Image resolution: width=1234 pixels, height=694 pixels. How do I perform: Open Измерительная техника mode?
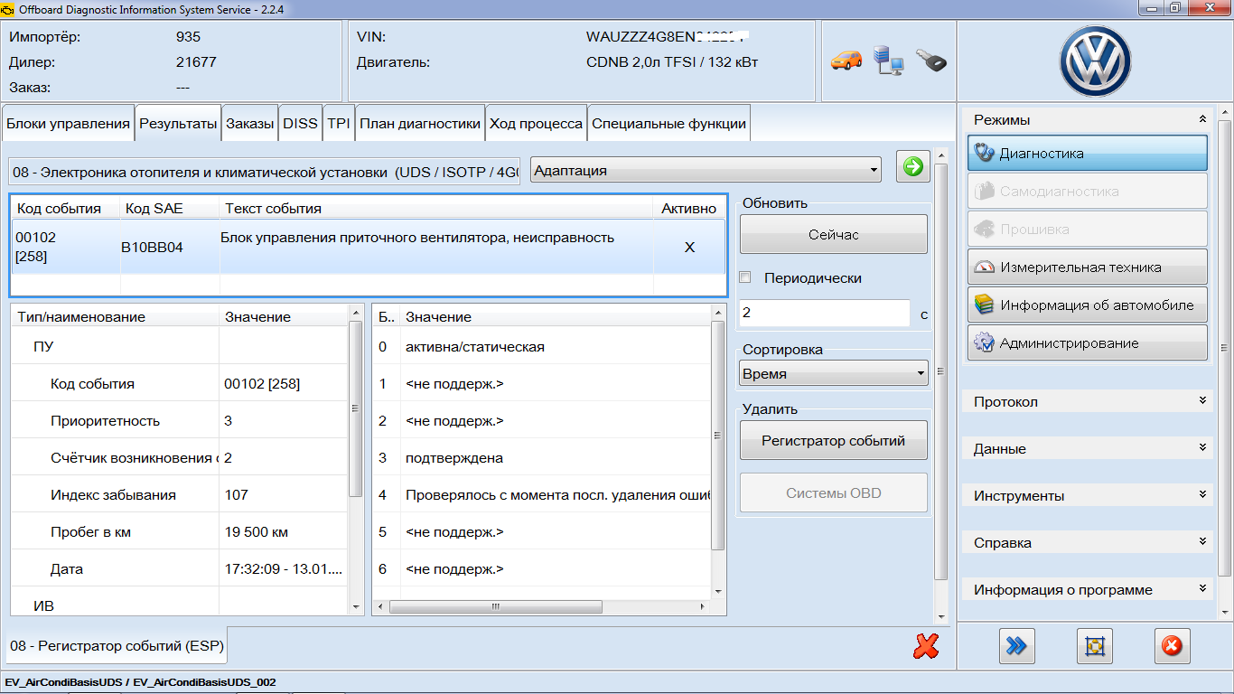(1088, 267)
